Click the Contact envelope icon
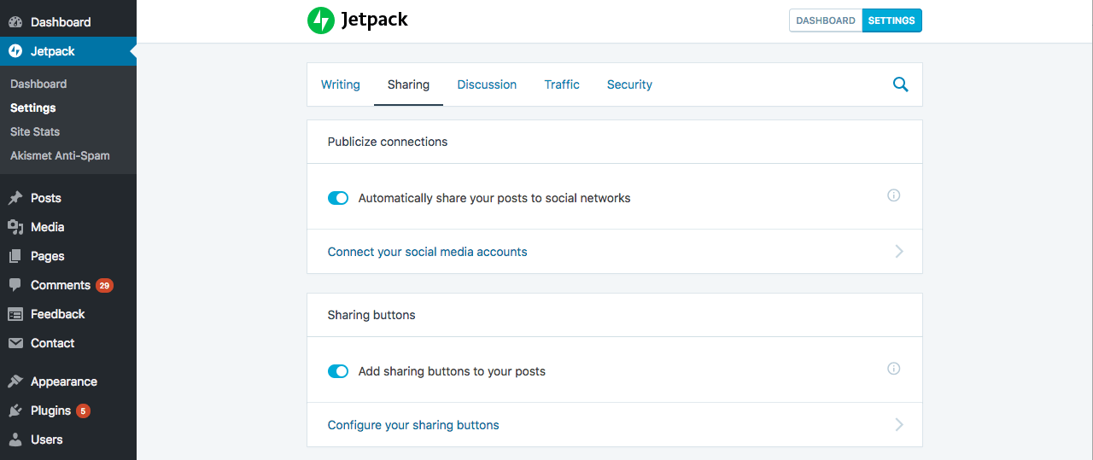 coord(15,343)
